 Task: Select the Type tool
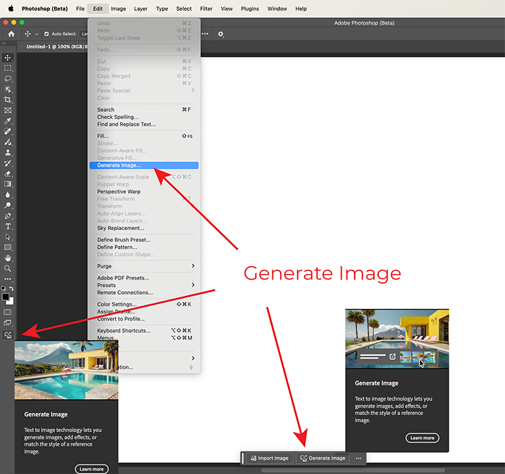(x=8, y=226)
